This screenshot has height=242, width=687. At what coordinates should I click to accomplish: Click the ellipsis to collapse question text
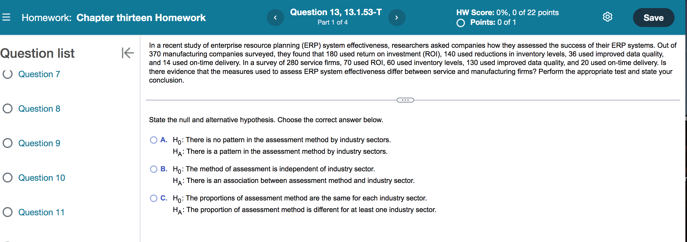[405, 100]
